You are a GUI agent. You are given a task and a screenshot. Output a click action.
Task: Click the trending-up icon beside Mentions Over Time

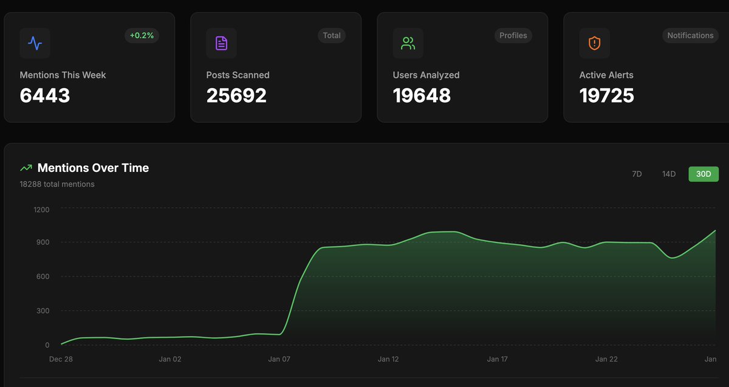pos(26,168)
